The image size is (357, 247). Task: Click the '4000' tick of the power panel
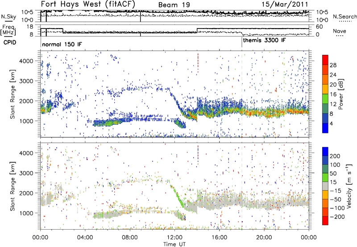[26, 61]
